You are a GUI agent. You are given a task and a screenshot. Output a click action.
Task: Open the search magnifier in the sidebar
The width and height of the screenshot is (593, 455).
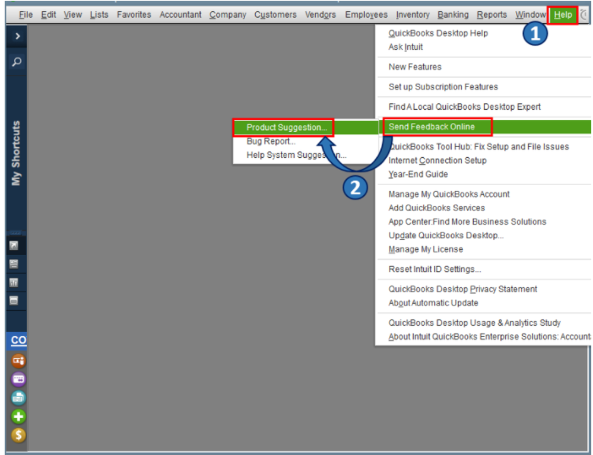point(17,62)
